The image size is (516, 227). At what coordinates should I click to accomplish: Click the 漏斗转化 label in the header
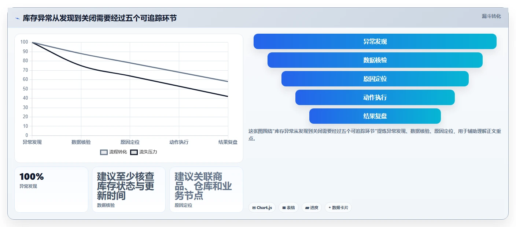pyautogui.click(x=491, y=16)
